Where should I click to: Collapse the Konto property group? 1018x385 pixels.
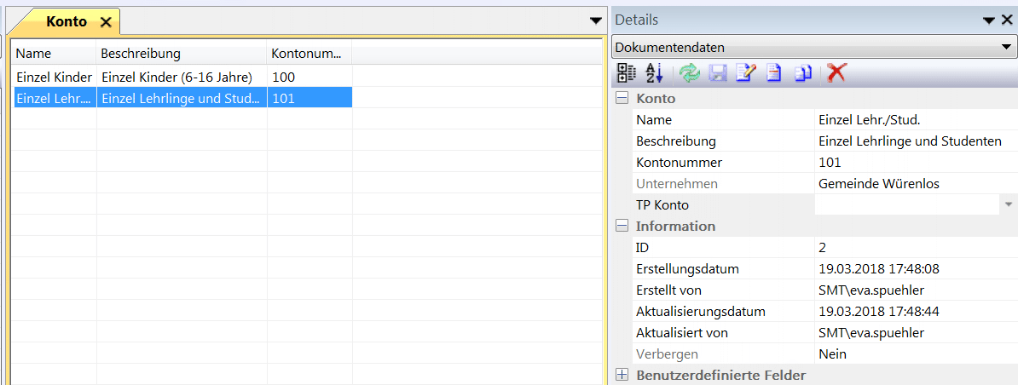622,99
